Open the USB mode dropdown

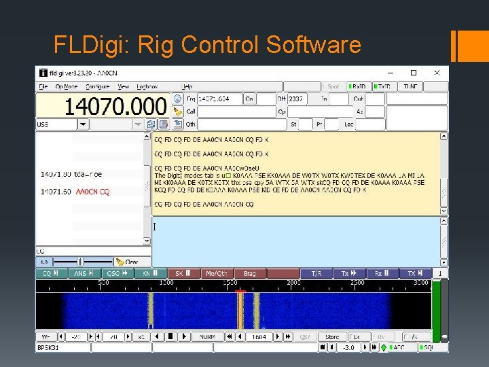83,124
